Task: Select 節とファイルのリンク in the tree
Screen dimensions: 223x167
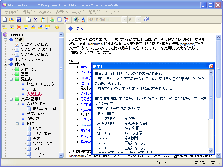Action: tap(41, 84)
